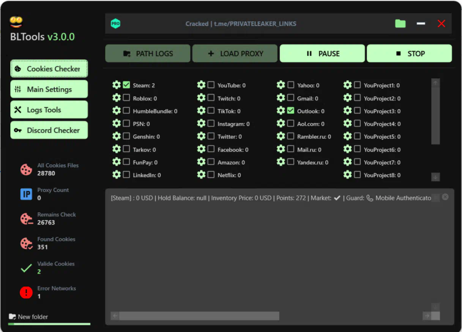462x332 pixels.
Task: Click the services list scroll-down arrow
Action: coord(435,177)
